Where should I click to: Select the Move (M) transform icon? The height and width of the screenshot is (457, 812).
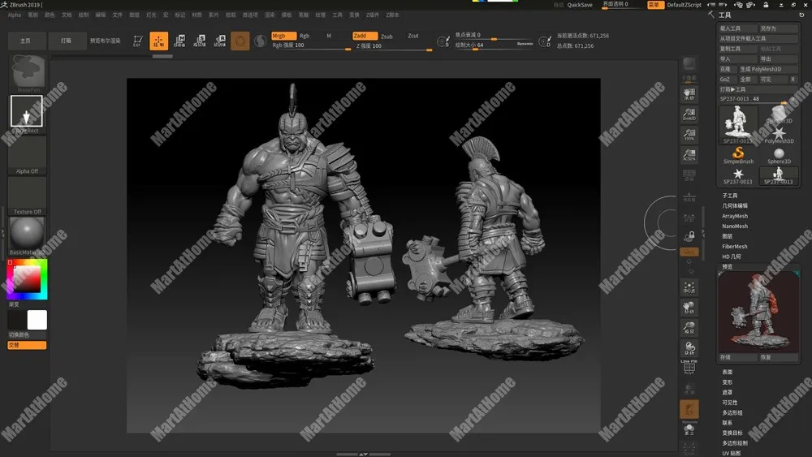click(179, 41)
